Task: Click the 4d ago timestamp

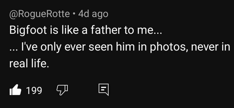Action: pos(93,14)
